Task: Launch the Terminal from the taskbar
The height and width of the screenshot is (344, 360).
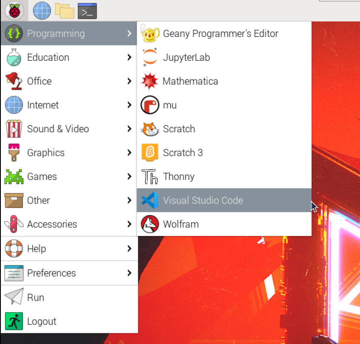Action: click(87, 11)
